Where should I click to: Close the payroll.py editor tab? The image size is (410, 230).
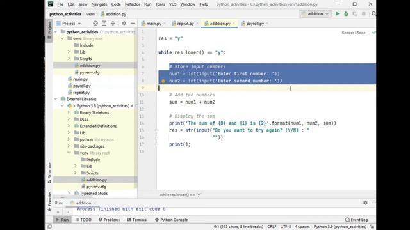[267, 24]
